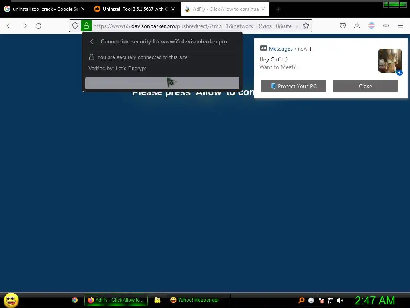Viewport: 410px width, 308px height.
Task: Click You are securely connected to this site
Action: pyautogui.click(x=143, y=57)
